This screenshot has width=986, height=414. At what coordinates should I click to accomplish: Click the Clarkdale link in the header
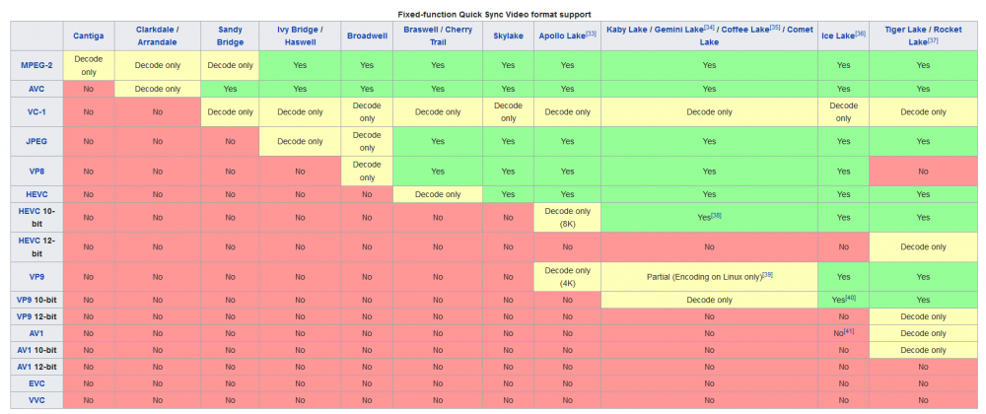click(154, 30)
